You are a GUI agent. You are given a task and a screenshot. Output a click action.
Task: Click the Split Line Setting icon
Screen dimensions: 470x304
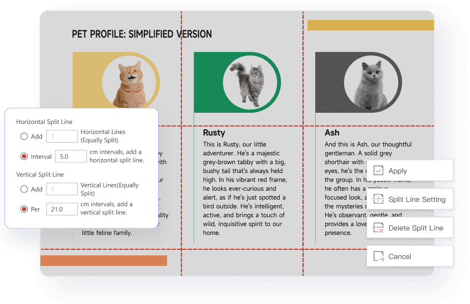379,200
